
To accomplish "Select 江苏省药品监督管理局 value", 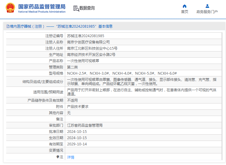I will (x=85, y=125).
